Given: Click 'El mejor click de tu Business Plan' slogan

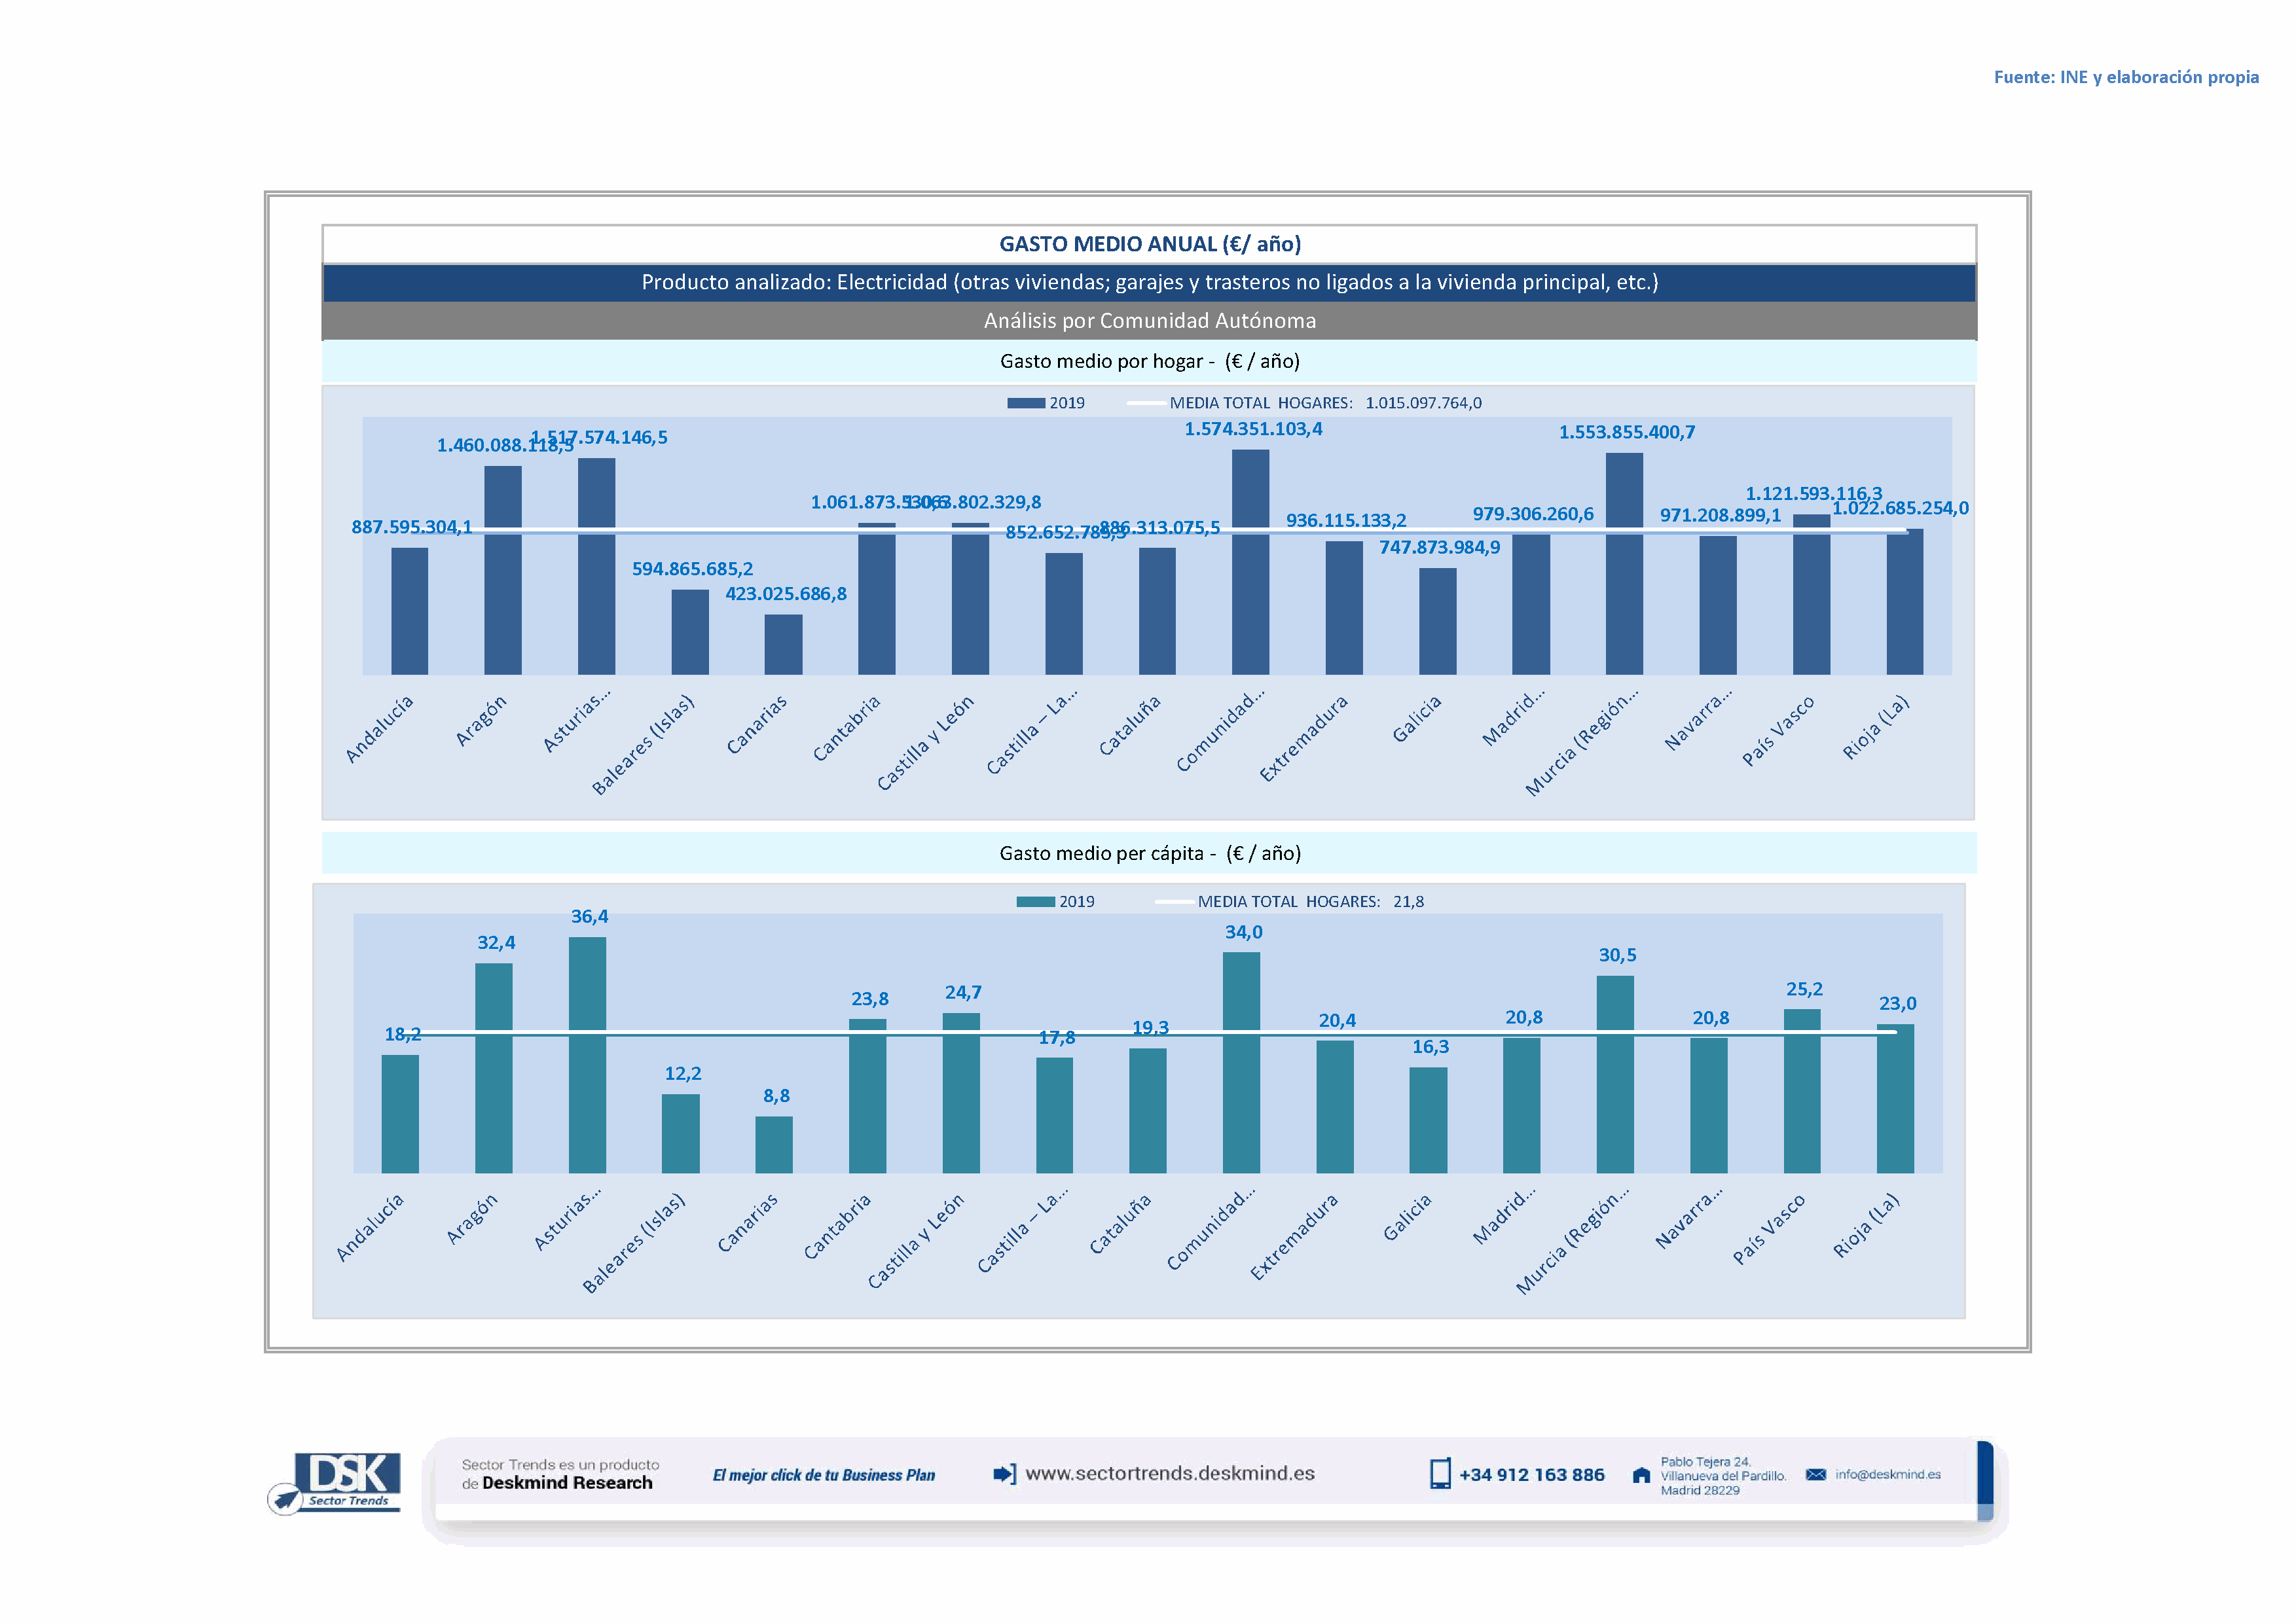Looking at the screenshot, I should point(823,1475).
